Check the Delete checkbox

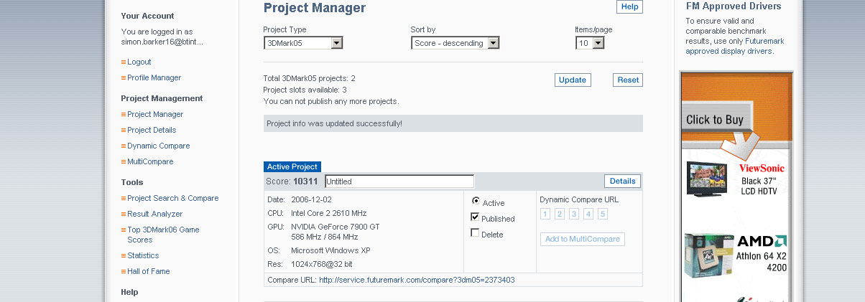(475, 232)
